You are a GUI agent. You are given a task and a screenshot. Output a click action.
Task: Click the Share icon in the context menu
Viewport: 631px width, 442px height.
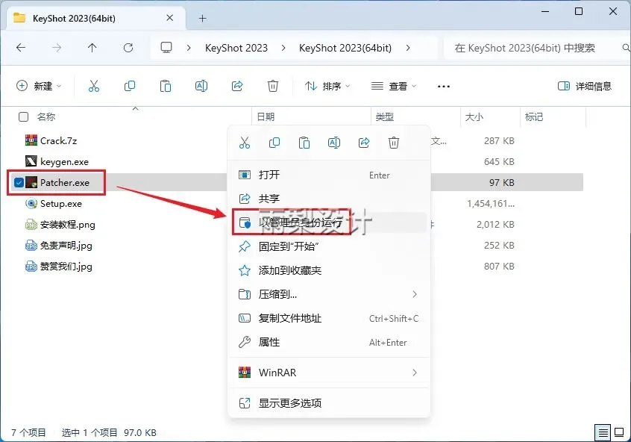[x=364, y=143]
